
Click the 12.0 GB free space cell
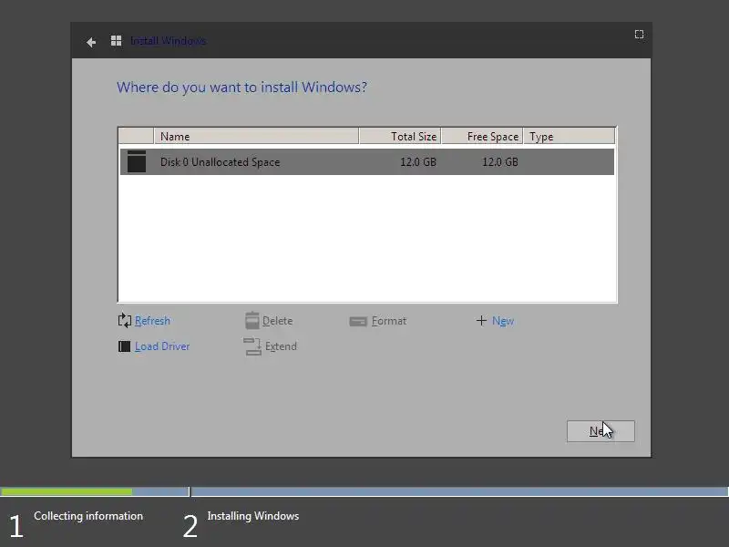[499, 162]
